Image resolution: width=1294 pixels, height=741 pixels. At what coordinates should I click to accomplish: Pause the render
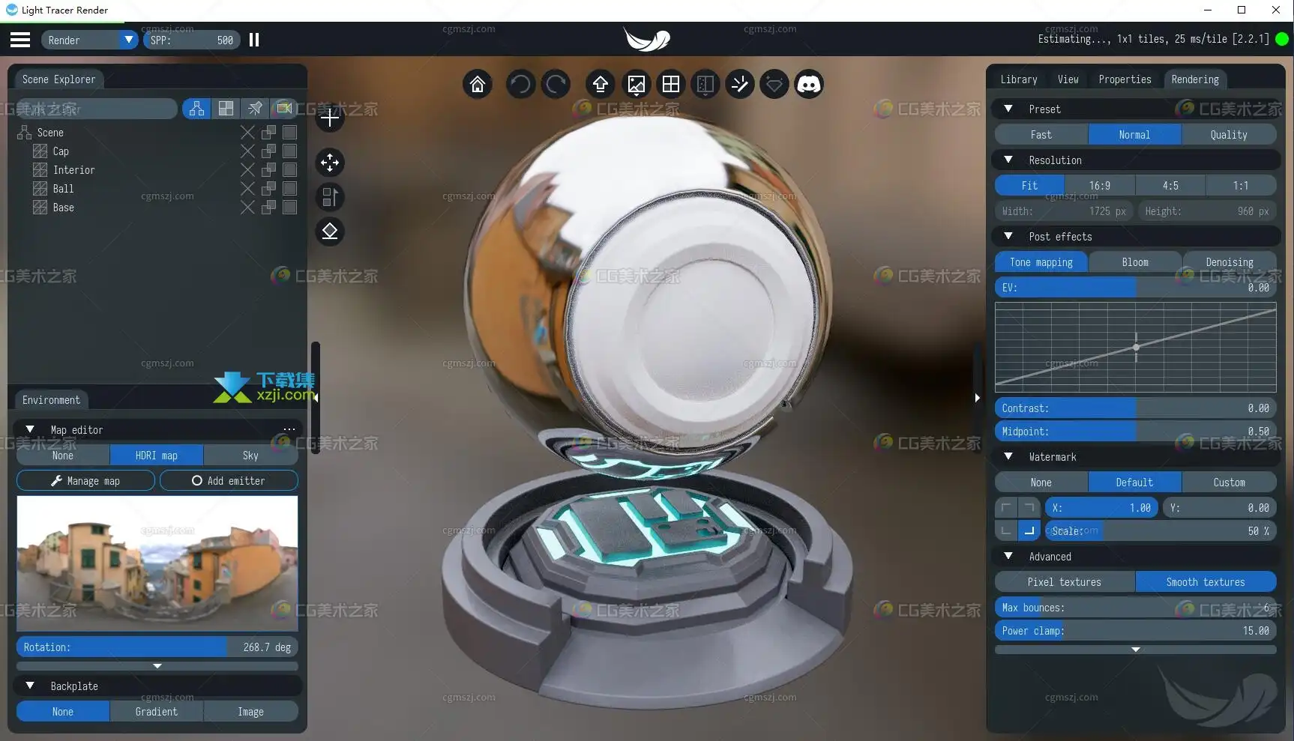coord(254,40)
